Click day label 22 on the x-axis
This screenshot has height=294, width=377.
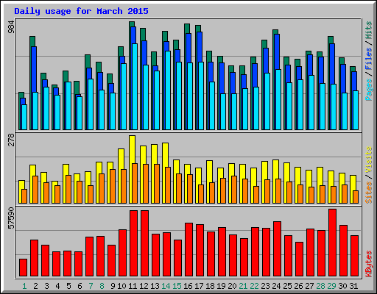tap(254, 286)
